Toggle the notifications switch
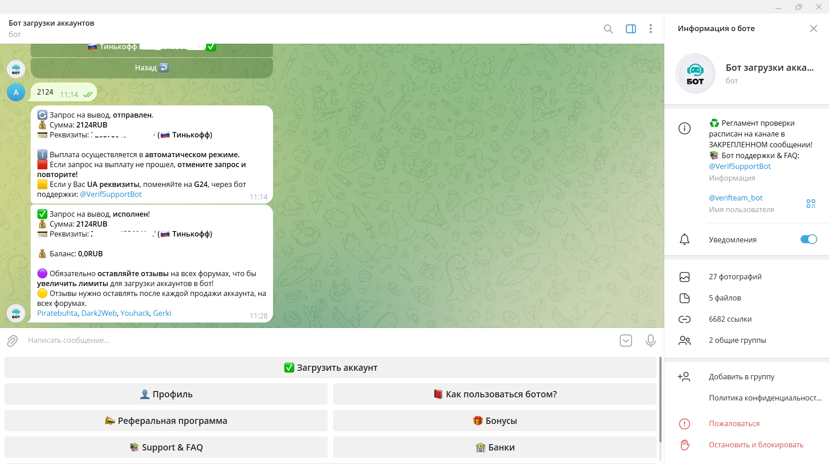 click(x=808, y=239)
